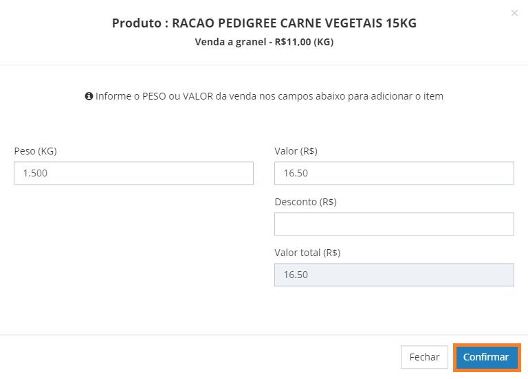This screenshot has width=528, height=379.
Task: Click the Desconto (R$) label
Action: point(306,202)
